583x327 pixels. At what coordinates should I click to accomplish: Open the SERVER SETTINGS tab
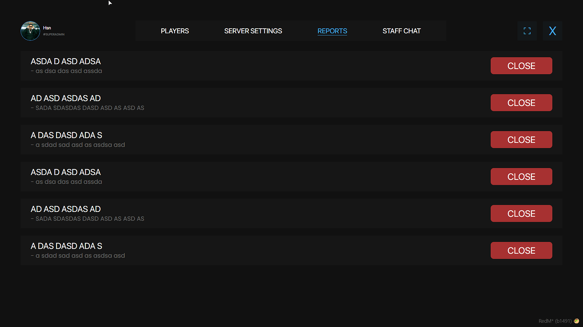253,31
